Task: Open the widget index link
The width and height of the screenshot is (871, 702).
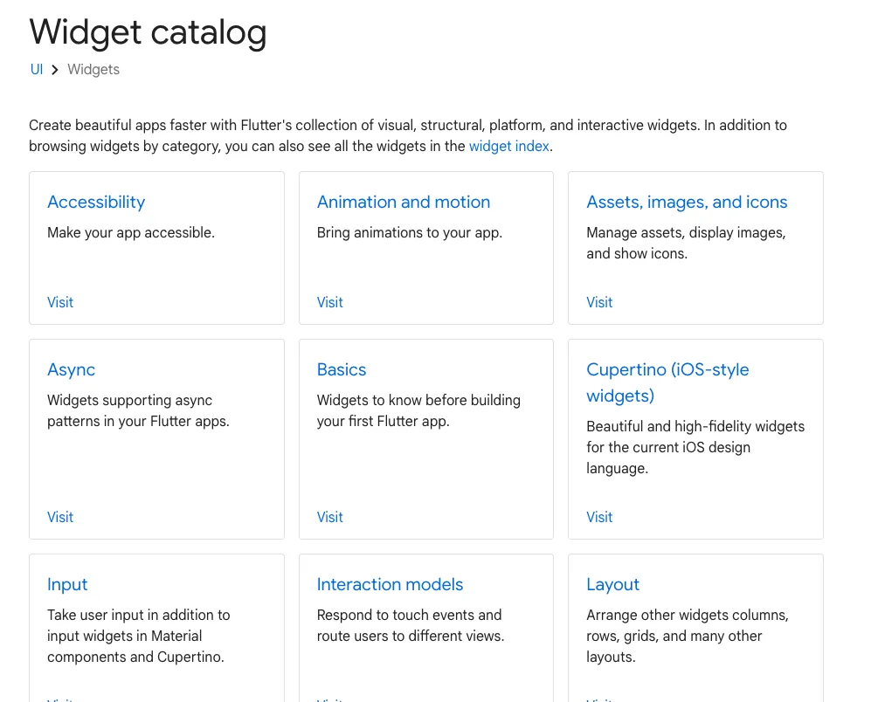Action: (508, 147)
